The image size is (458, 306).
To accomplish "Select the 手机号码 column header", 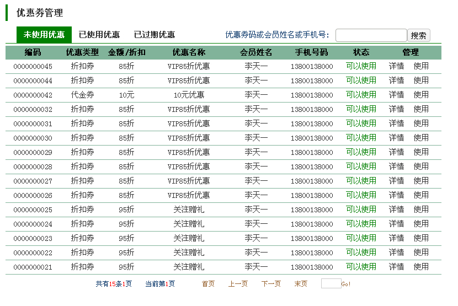I will pos(312,52).
